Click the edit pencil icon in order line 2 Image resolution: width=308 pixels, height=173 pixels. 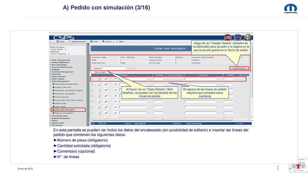pos(106,84)
